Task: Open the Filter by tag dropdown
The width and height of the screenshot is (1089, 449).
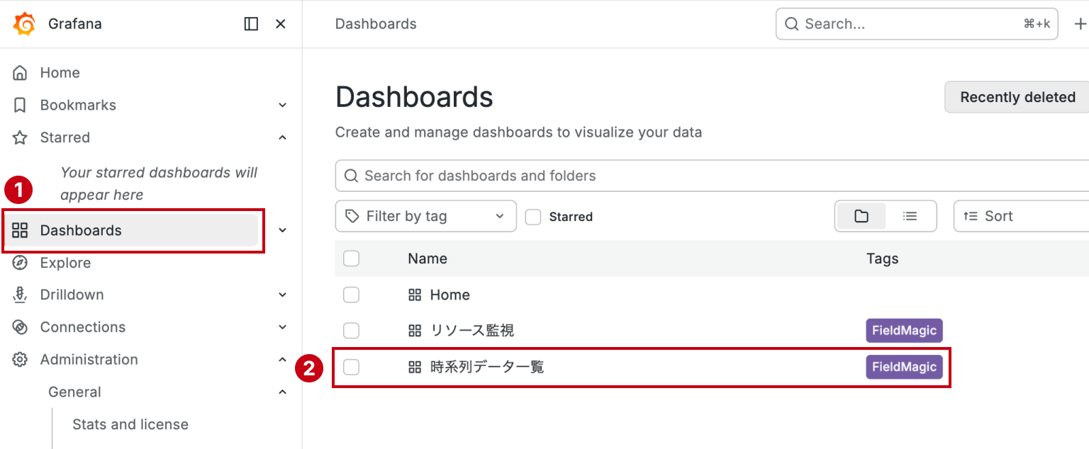Action: [x=426, y=216]
